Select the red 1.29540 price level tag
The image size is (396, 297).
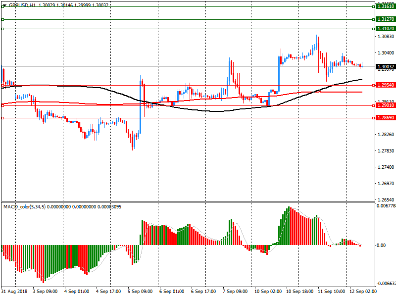click(x=385, y=85)
